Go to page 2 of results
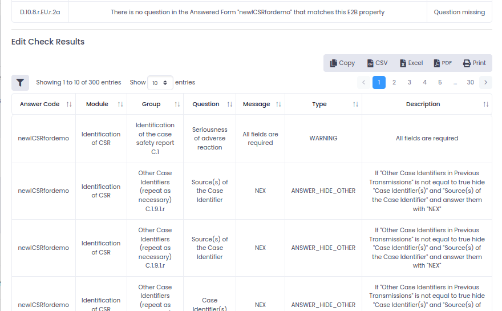This screenshot has width=502, height=311. [394, 82]
